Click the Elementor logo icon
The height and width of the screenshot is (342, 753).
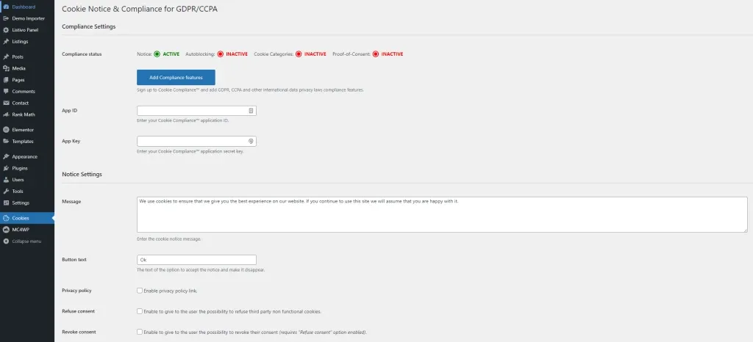(6, 129)
